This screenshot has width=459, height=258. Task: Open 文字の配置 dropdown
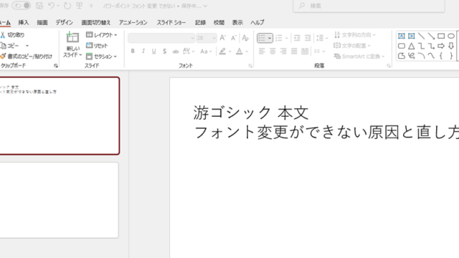click(352, 46)
